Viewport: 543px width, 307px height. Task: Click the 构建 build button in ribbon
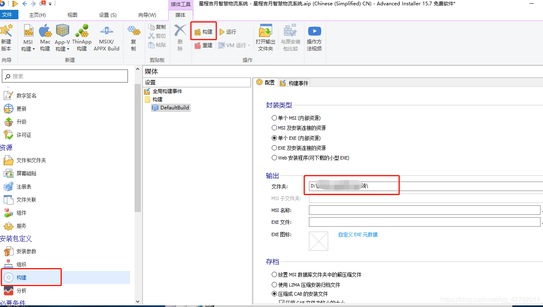click(203, 32)
